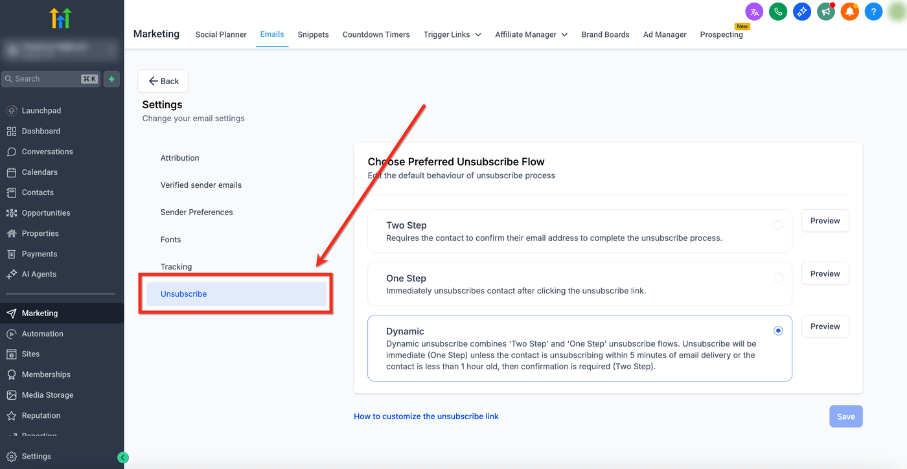Viewport: 907px width, 469px height.
Task: Open the Attribution settings section
Action: tap(180, 158)
